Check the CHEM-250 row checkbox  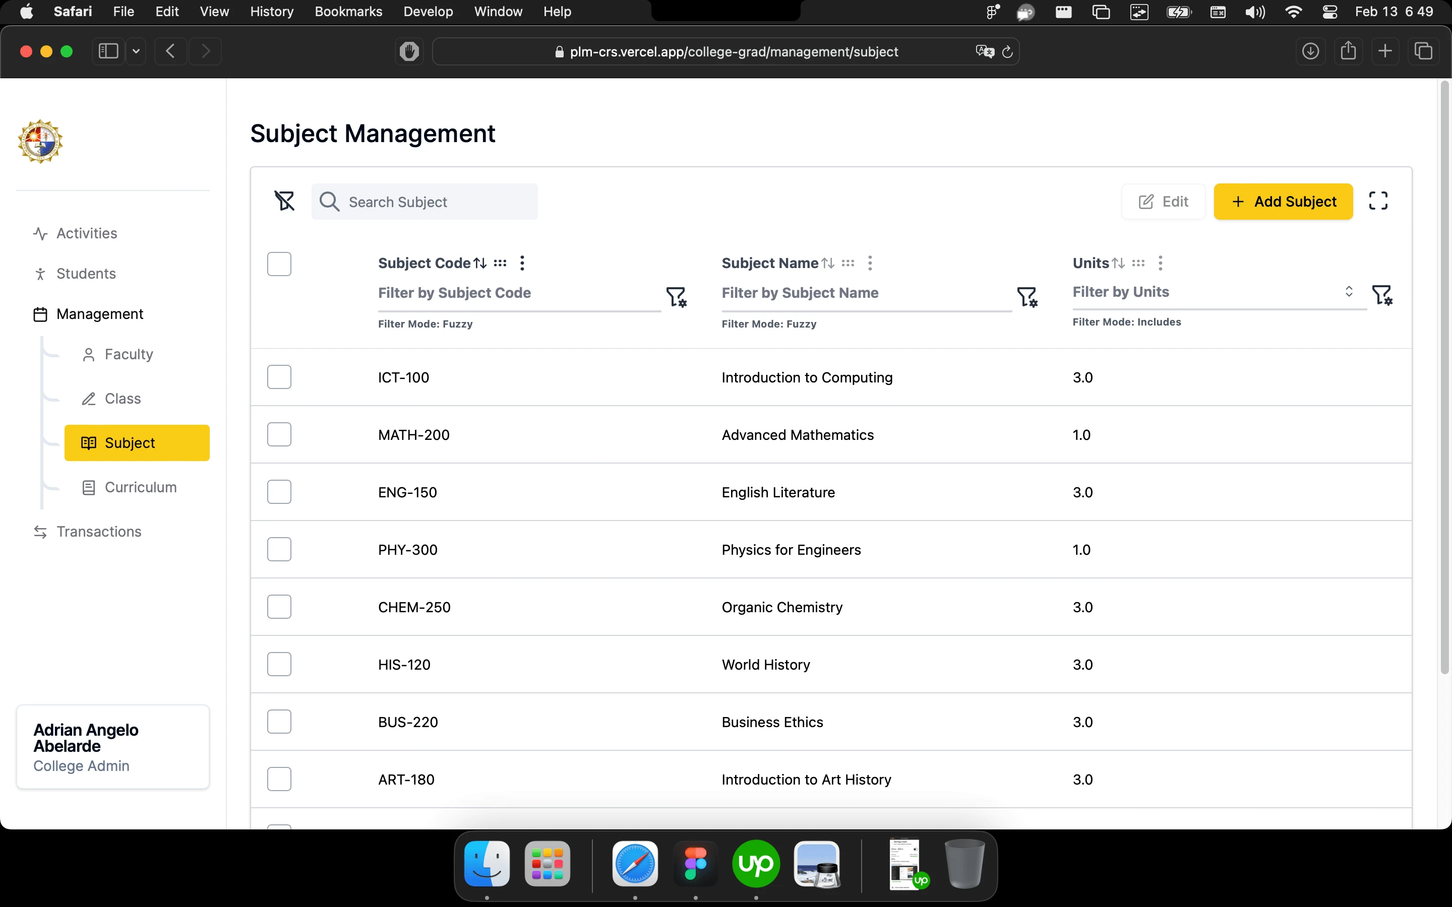tap(279, 607)
